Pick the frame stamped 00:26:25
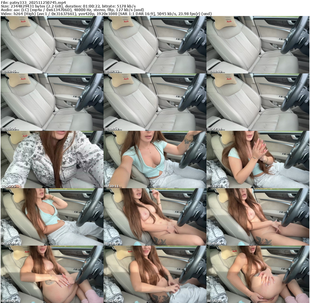 (52, 160)
